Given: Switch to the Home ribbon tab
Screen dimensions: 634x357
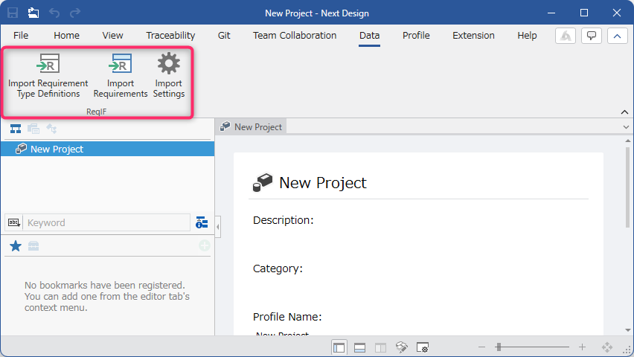Looking at the screenshot, I should 67,36.
